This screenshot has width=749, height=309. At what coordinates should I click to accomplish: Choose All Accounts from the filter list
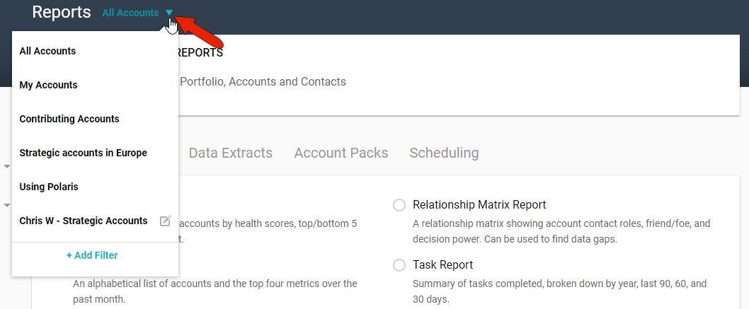pos(48,51)
